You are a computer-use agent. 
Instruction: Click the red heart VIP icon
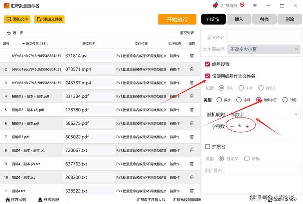point(242,5)
